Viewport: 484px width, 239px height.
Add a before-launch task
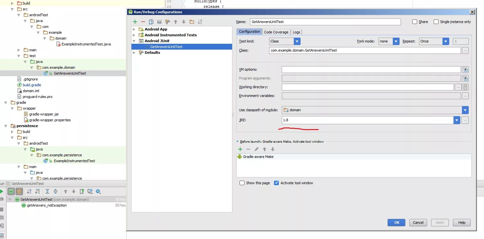coord(240,149)
